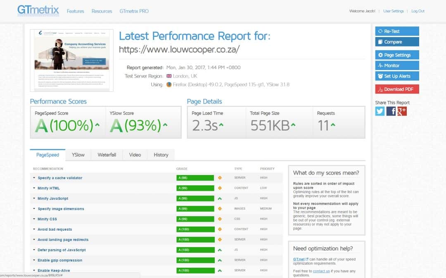Click the website screenshot thumbnail

72,60
